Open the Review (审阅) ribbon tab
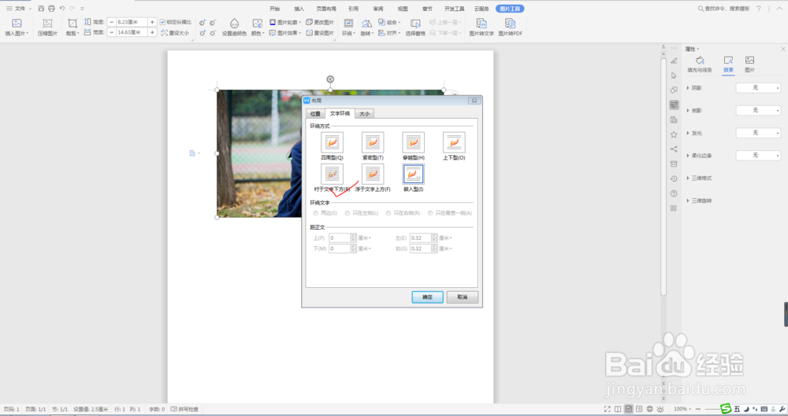The image size is (788, 416). tap(378, 9)
